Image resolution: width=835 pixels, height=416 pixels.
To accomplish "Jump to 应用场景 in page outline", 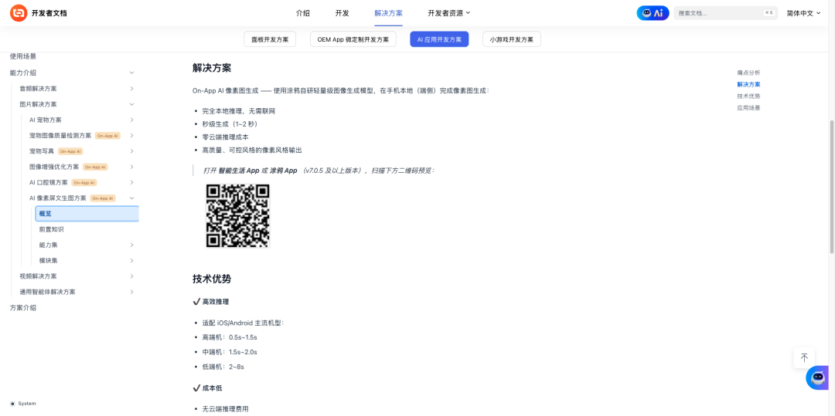I will click(748, 108).
